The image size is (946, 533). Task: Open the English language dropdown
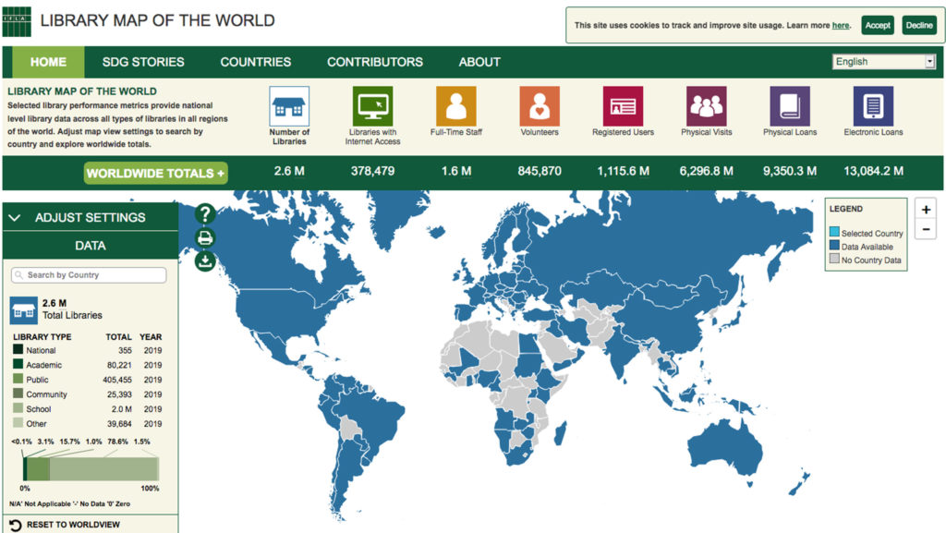click(x=884, y=62)
